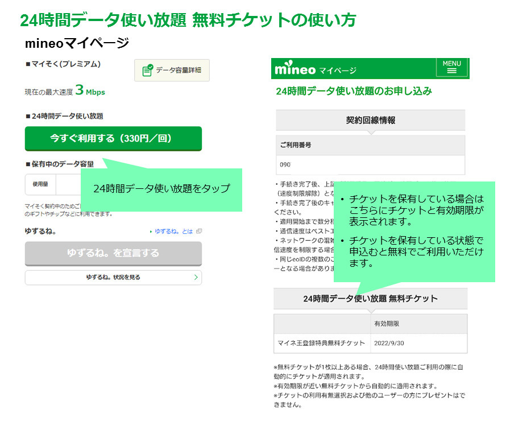Open ゆずるね。状況を見る
This screenshot has height=421, width=506.
pyautogui.click(x=113, y=278)
